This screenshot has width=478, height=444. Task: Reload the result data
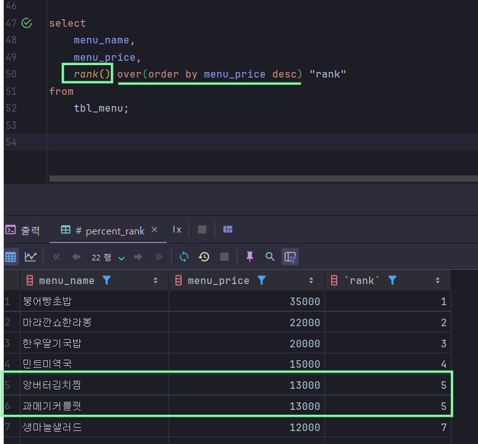184,257
